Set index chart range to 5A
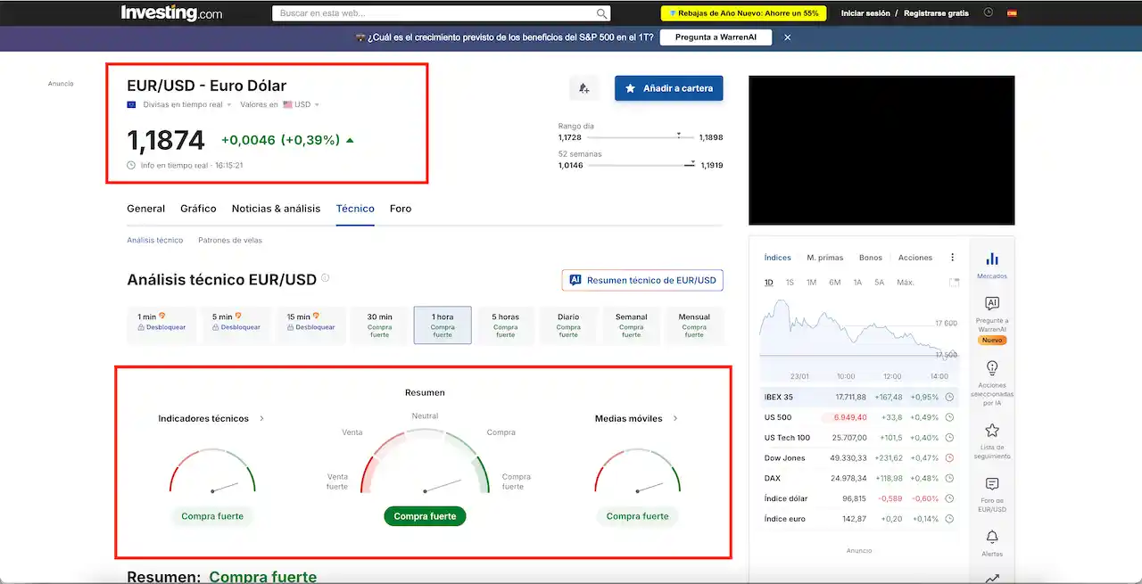 point(879,283)
